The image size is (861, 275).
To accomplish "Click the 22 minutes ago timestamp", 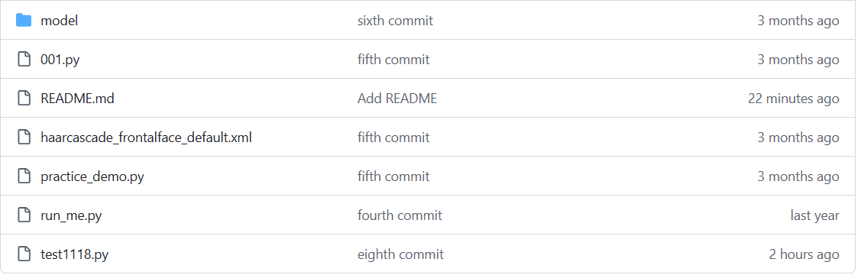I will coord(793,99).
